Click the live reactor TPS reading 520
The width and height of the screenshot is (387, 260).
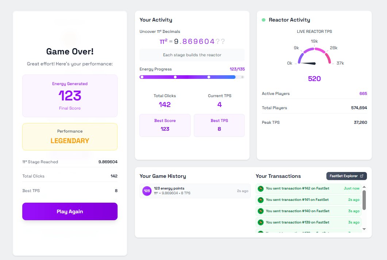(314, 79)
